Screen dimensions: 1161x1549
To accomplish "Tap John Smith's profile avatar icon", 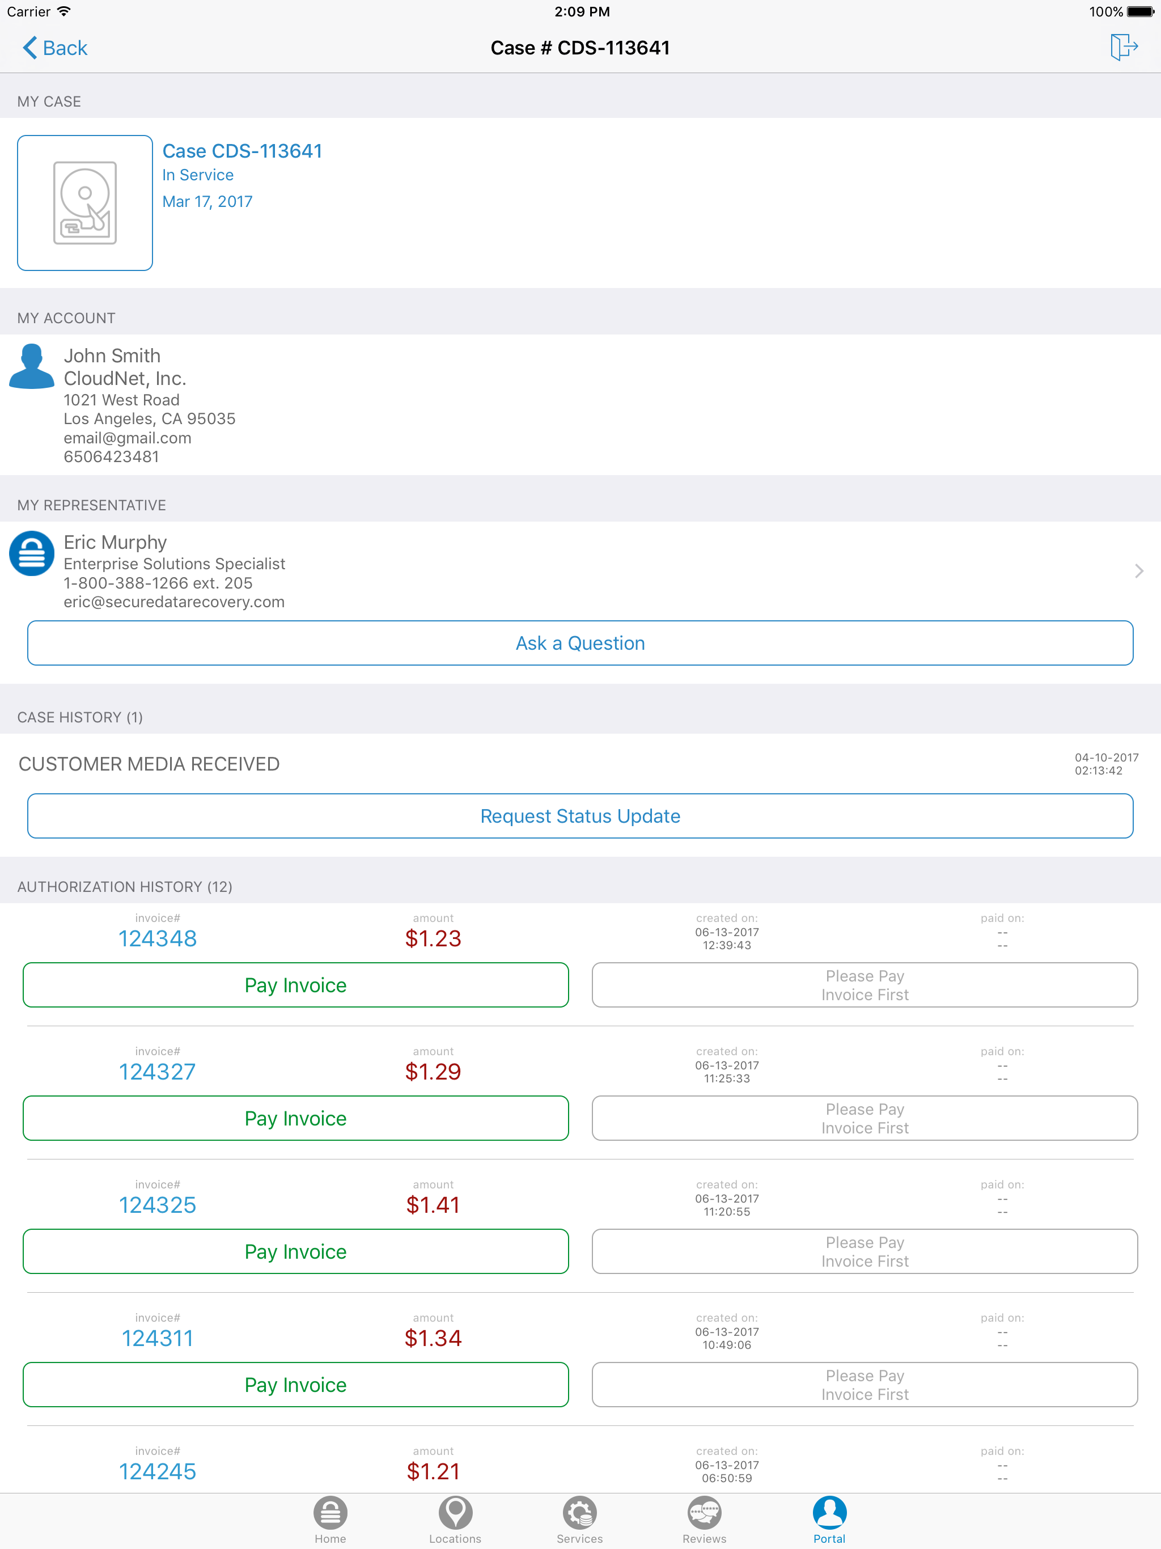I will 32,367.
